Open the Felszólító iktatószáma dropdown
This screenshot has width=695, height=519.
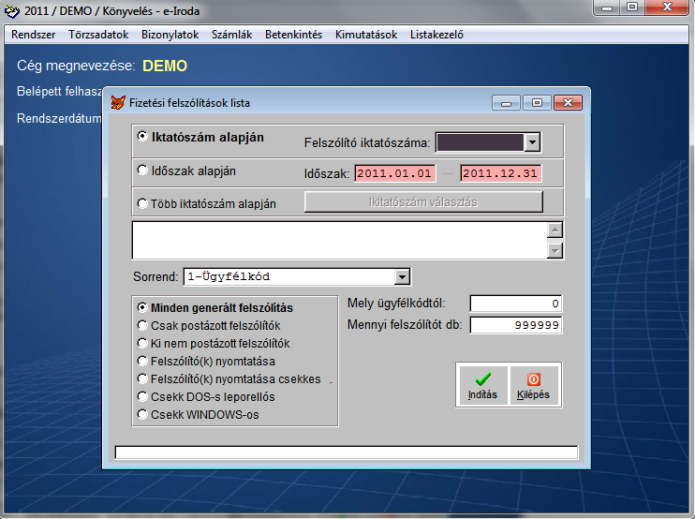click(x=532, y=142)
